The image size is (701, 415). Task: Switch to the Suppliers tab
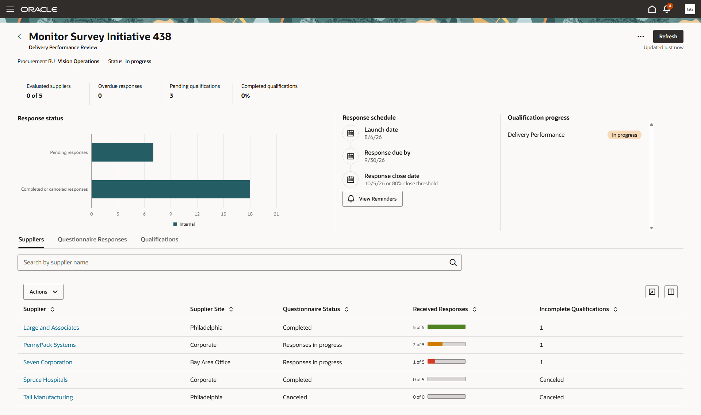click(x=31, y=240)
